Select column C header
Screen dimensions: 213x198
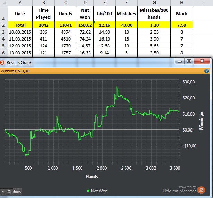tap(65, 3)
